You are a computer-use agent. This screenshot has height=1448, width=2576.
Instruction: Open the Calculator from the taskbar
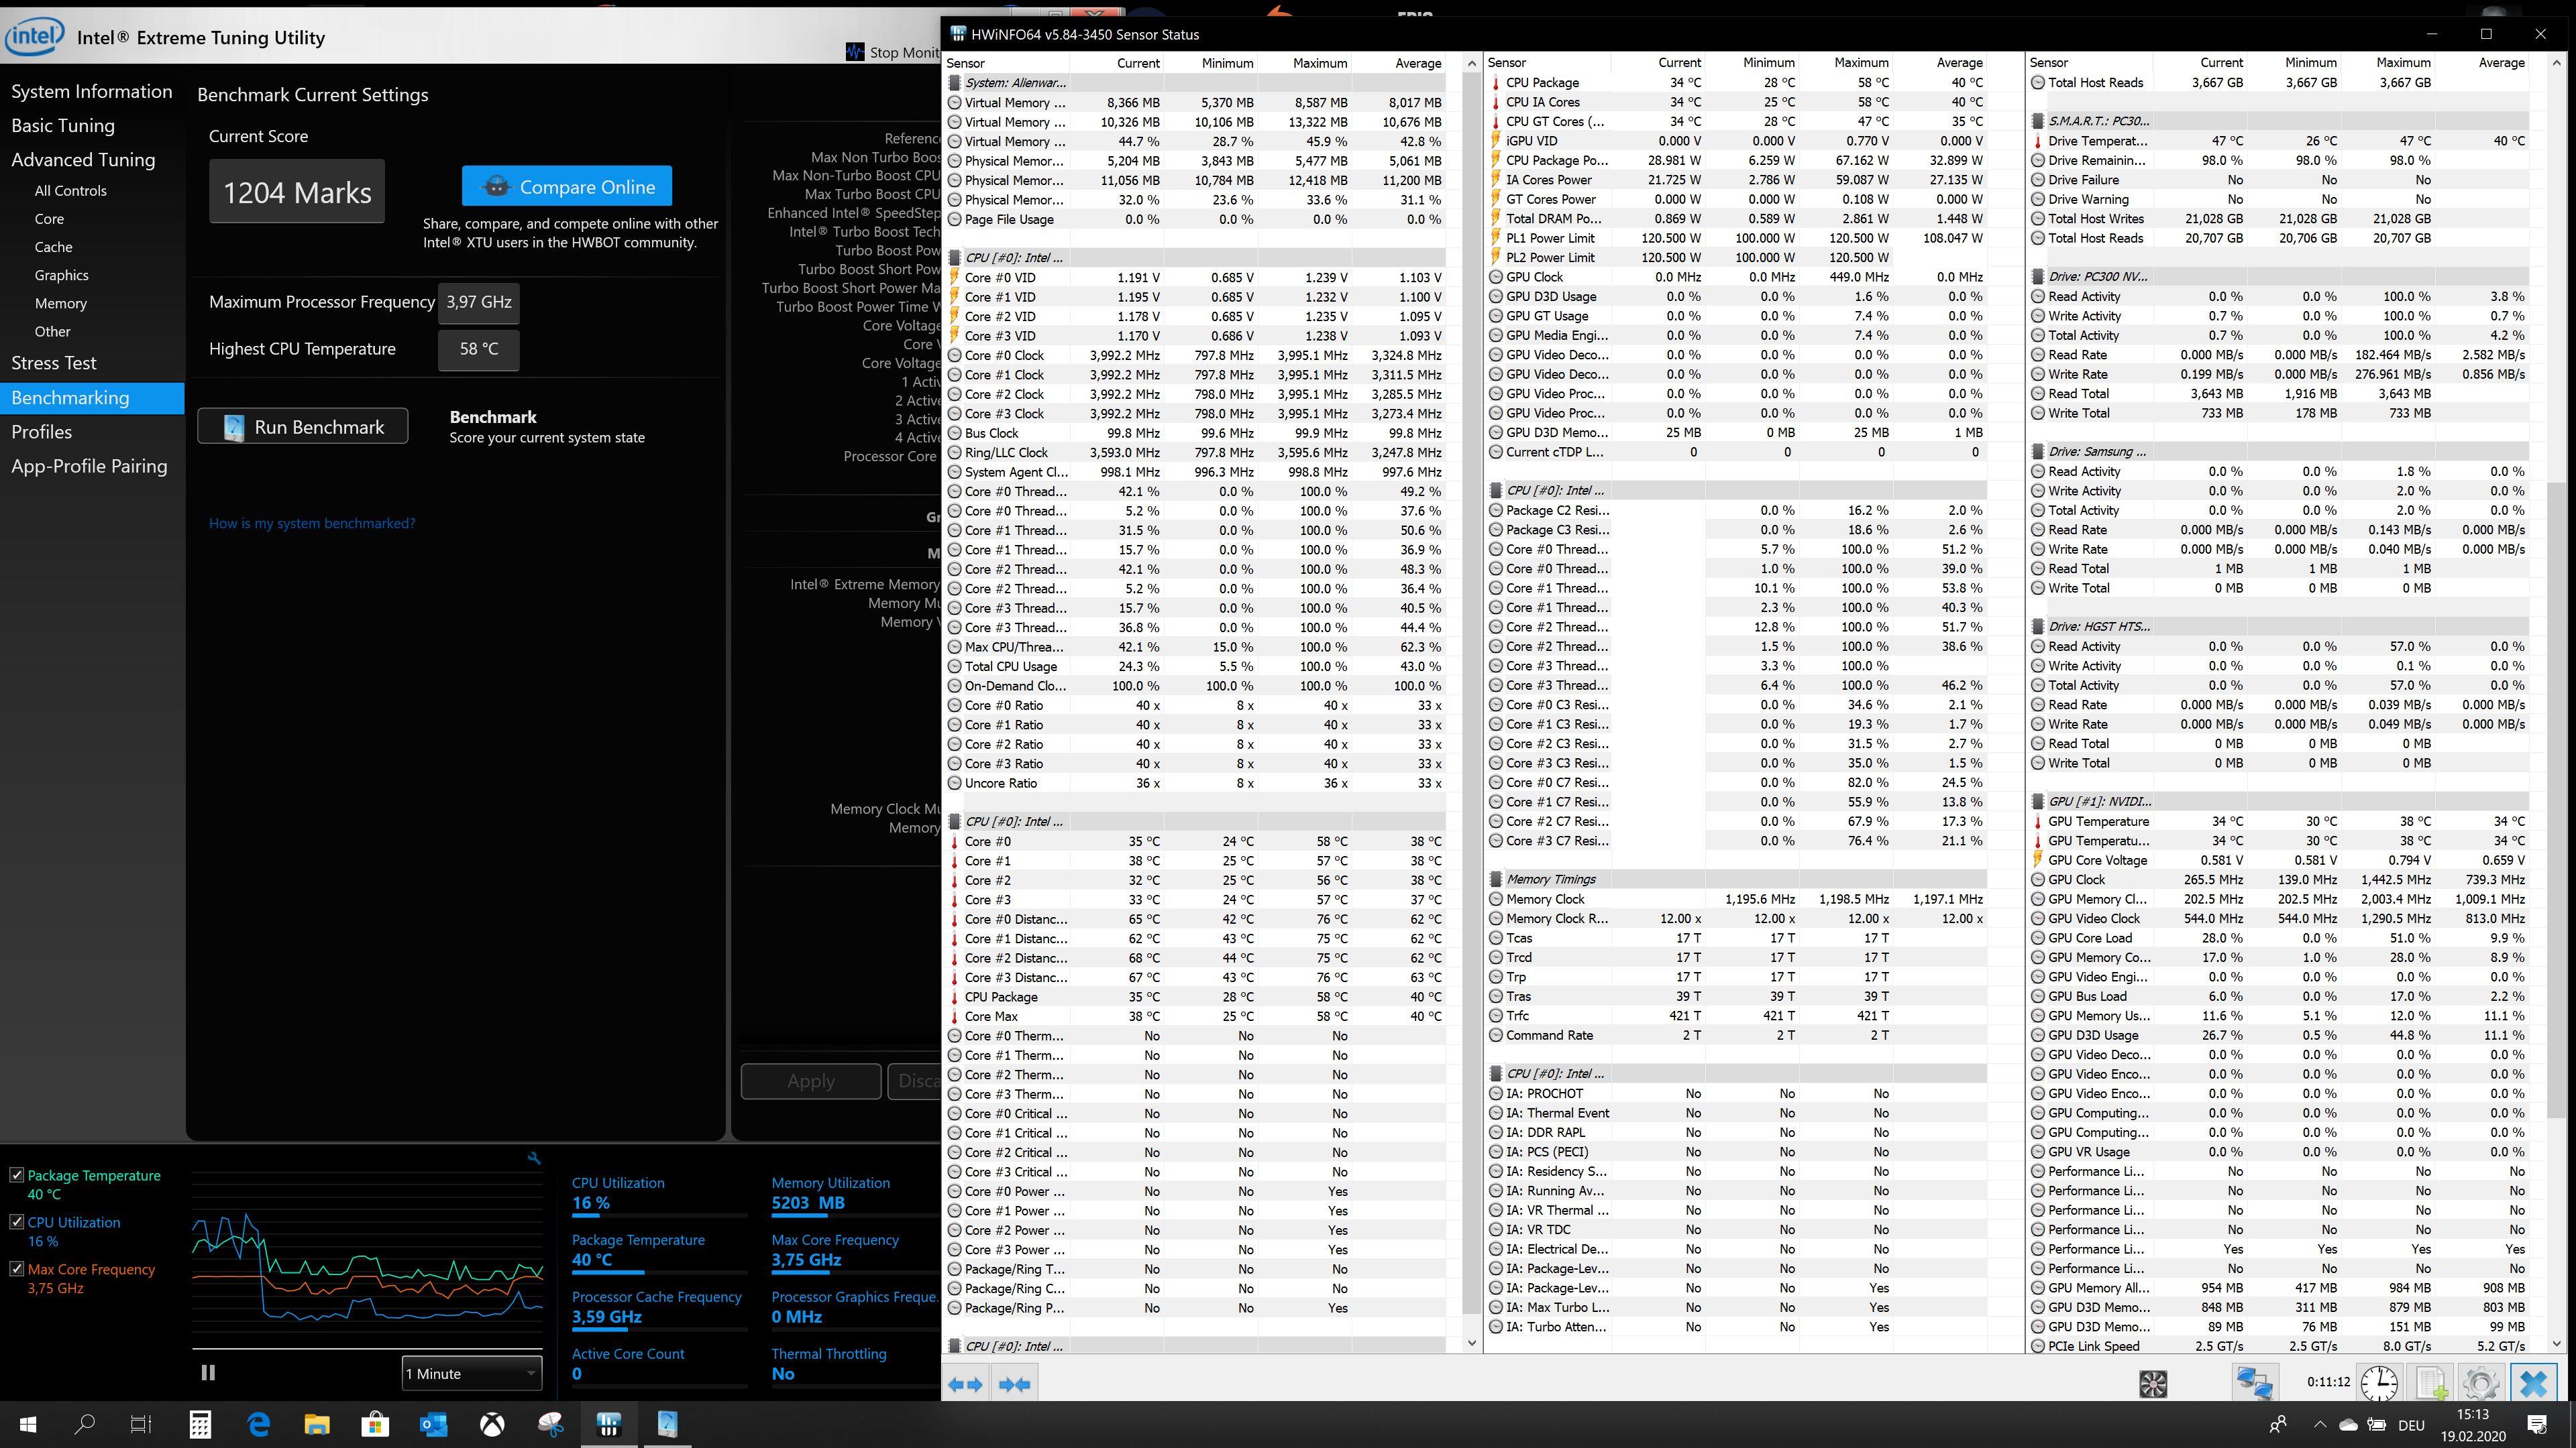[200, 1424]
